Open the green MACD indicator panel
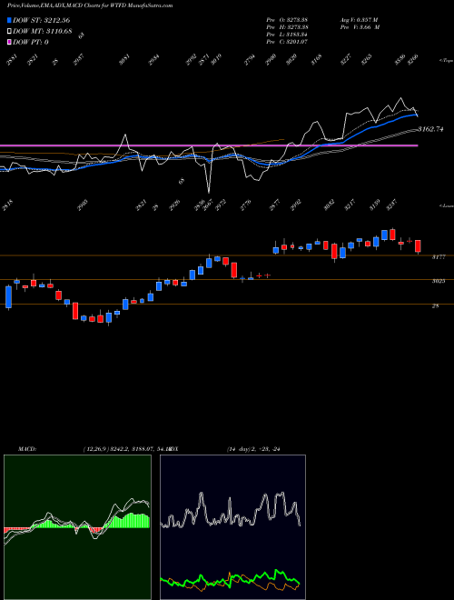454x600 pixels. tap(77, 527)
